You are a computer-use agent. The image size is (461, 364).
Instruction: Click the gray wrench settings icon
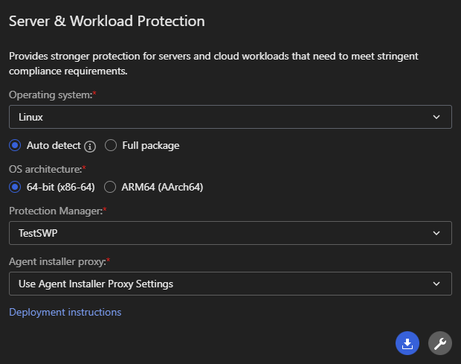pyautogui.click(x=439, y=343)
